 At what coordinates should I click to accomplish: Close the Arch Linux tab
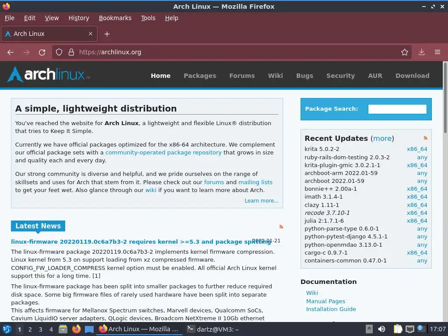point(91,34)
